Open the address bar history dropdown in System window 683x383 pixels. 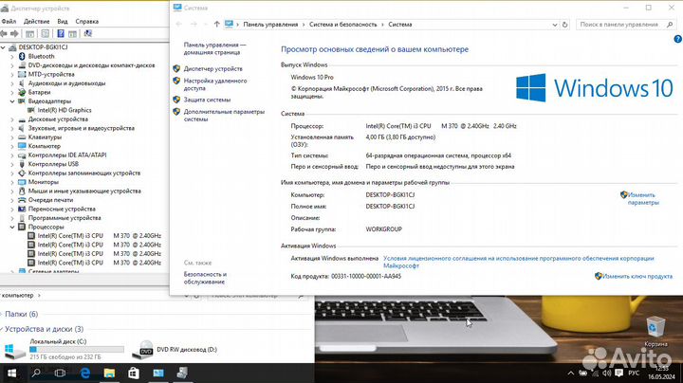[x=555, y=25]
